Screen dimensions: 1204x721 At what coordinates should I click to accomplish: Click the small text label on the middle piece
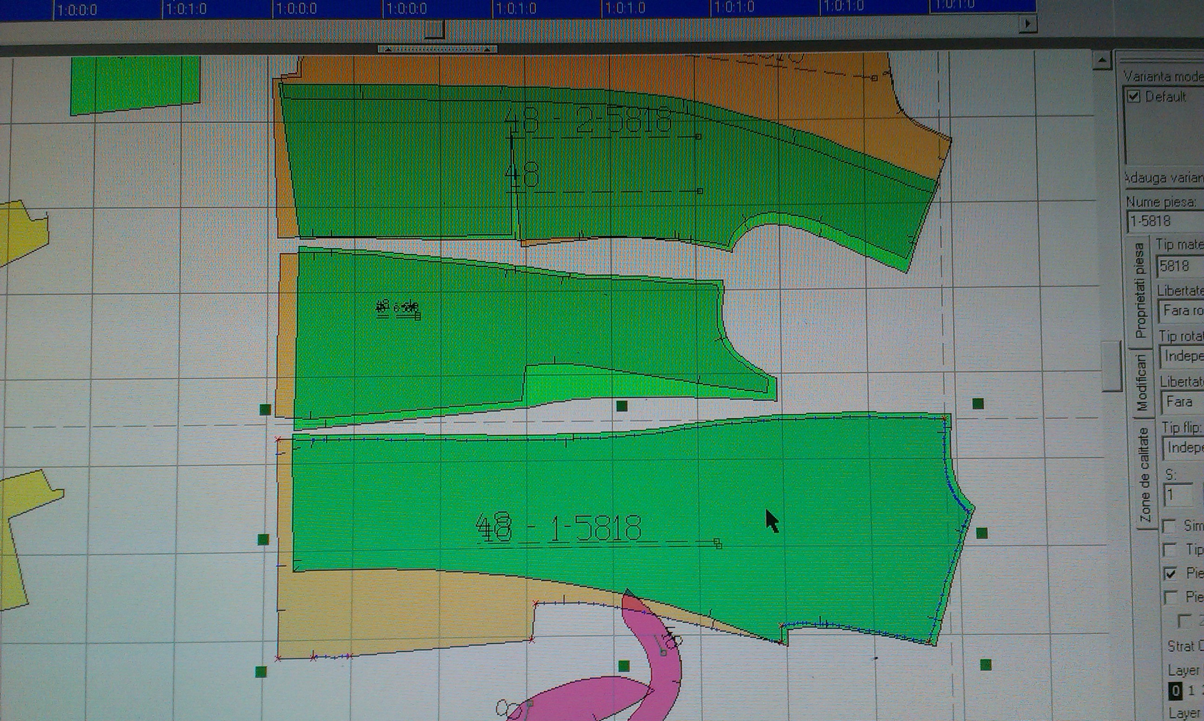click(x=398, y=308)
